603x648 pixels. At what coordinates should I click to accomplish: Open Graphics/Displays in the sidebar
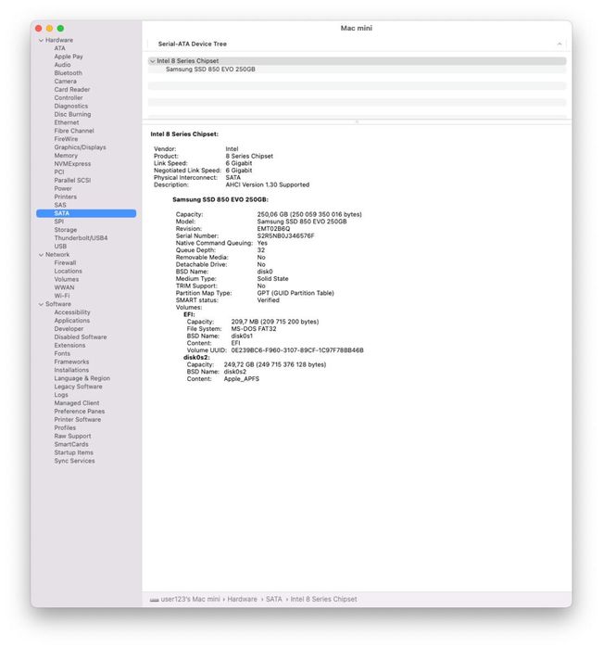pos(80,147)
